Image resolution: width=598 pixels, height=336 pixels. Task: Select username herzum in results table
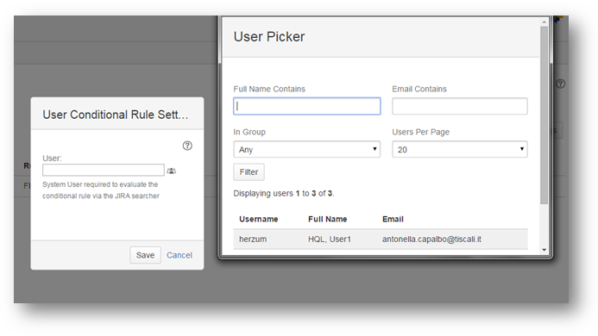coord(253,240)
